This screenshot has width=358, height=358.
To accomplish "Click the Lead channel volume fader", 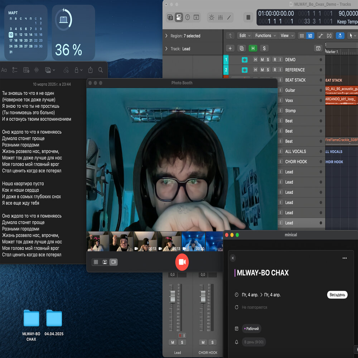I will point(173,297).
